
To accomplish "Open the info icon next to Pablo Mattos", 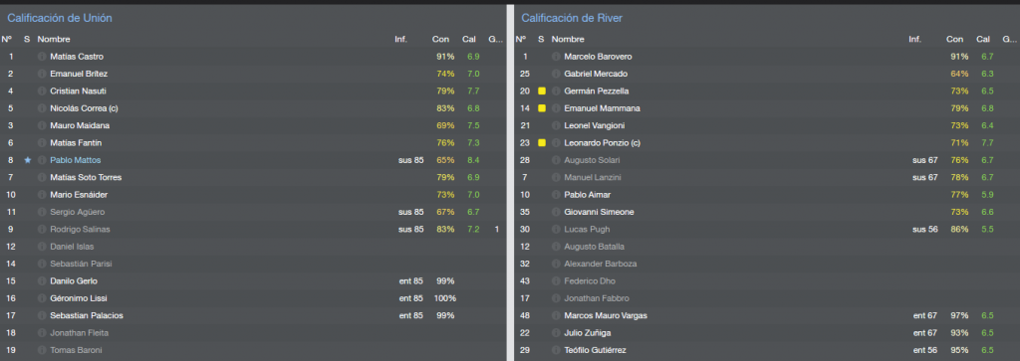I will coord(42,160).
